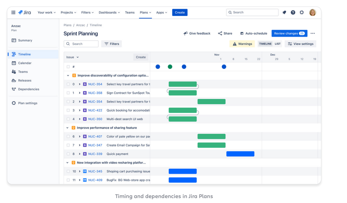
Task: Open the settings gear in top bar
Action: click(x=301, y=12)
